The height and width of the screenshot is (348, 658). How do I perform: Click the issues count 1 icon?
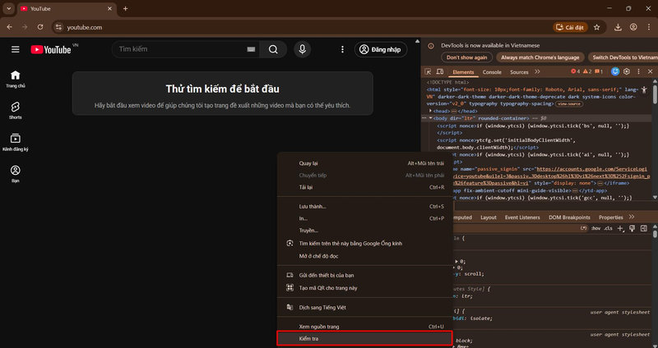(x=599, y=71)
